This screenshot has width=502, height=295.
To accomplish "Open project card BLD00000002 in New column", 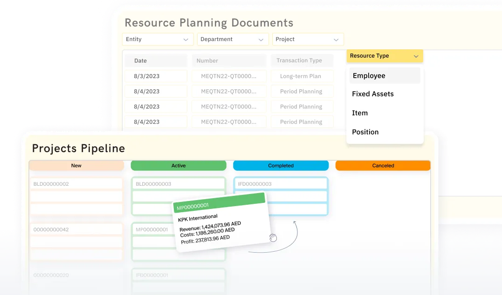I will click(76, 183).
